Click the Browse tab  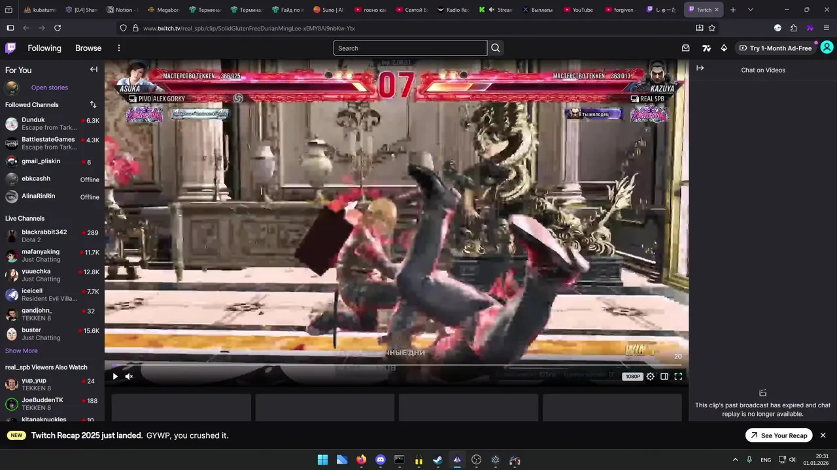coord(88,48)
